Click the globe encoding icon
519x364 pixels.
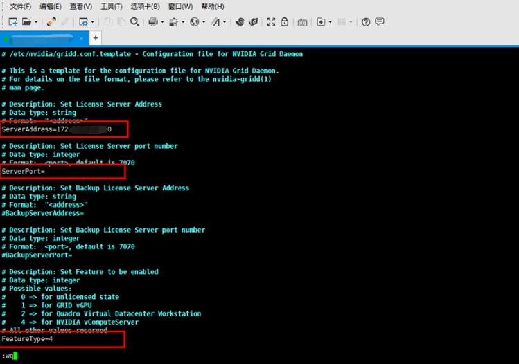(x=195, y=22)
